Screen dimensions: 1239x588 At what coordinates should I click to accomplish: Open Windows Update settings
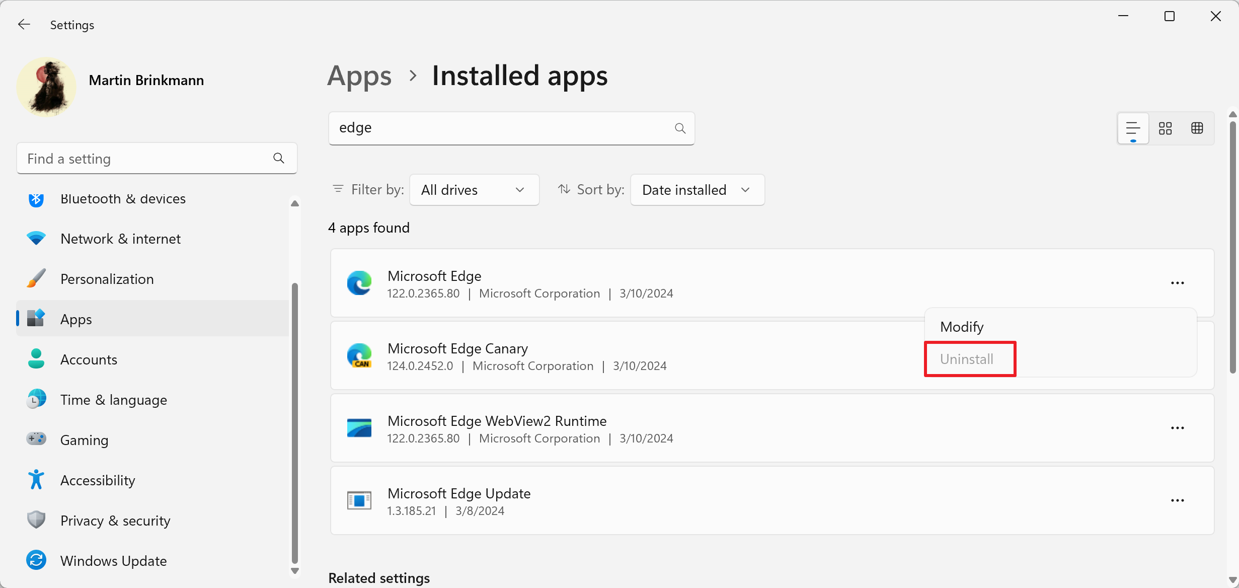coord(152,561)
